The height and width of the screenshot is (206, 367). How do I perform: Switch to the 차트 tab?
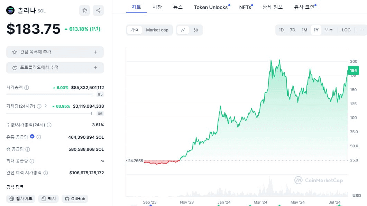click(x=136, y=7)
